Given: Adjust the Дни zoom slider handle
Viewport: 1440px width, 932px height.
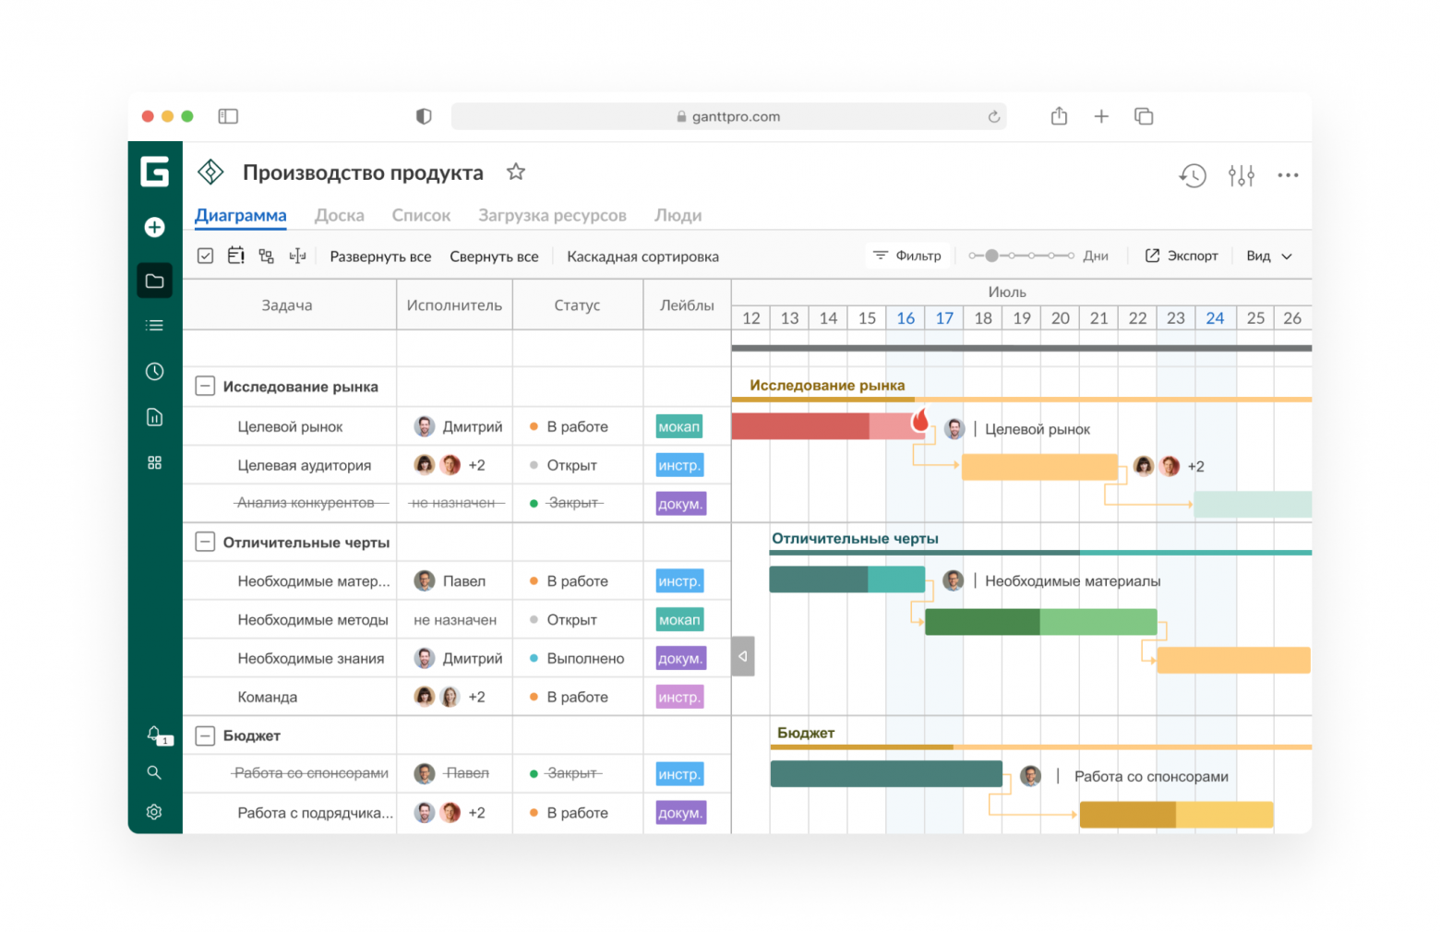Looking at the screenshot, I should 991,256.
